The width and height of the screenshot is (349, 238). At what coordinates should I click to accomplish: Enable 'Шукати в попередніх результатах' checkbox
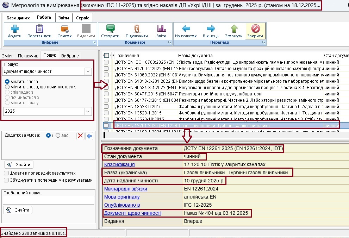tap(6, 173)
